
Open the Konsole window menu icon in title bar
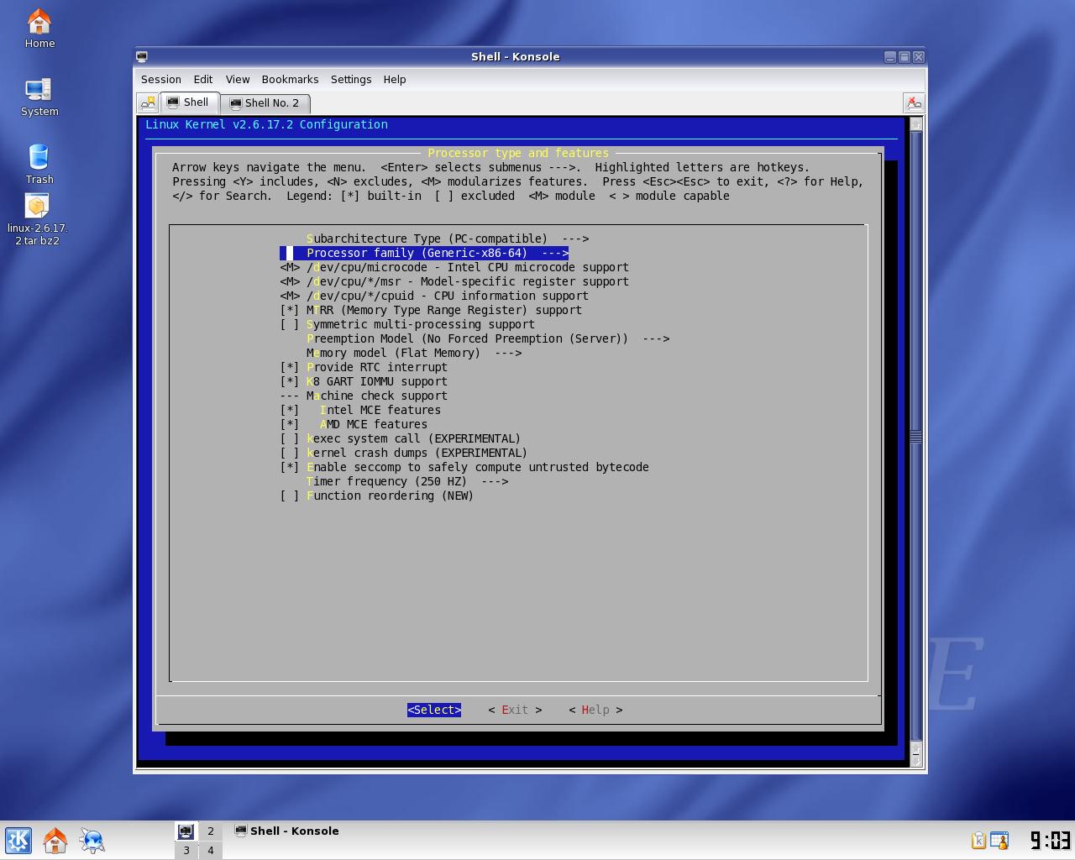point(142,56)
